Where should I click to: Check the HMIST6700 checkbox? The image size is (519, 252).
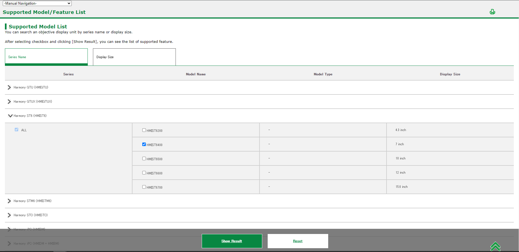click(144, 187)
